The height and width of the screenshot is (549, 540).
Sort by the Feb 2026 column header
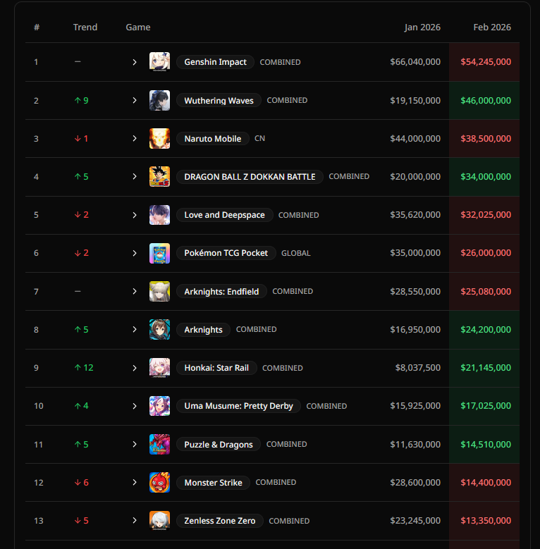(492, 27)
